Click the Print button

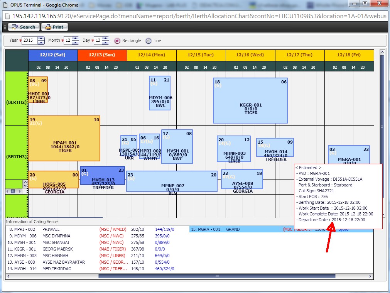[x=54, y=27]
